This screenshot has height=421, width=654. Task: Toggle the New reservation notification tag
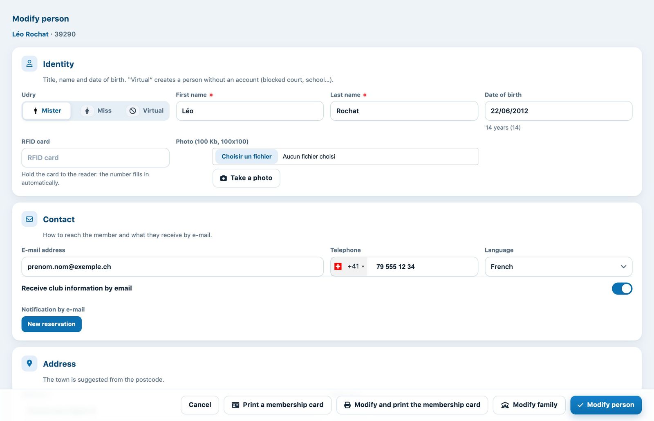pyautogui.click(x=52, y=324)
